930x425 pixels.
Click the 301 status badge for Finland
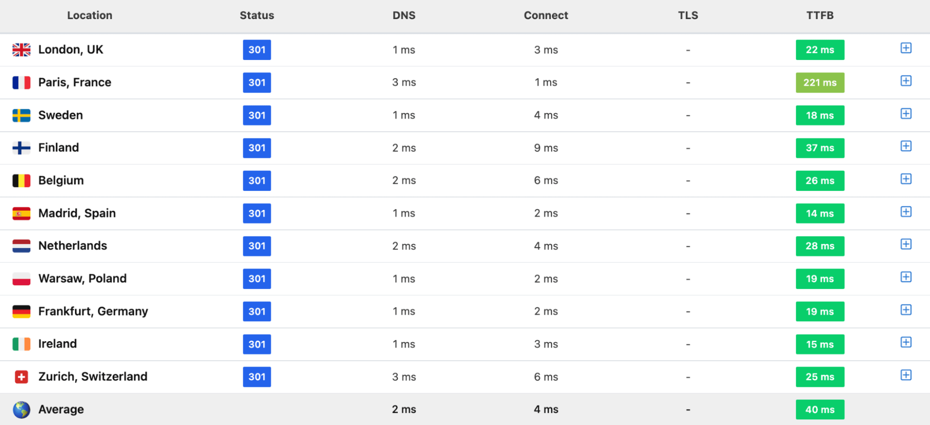tap(256, 148)
